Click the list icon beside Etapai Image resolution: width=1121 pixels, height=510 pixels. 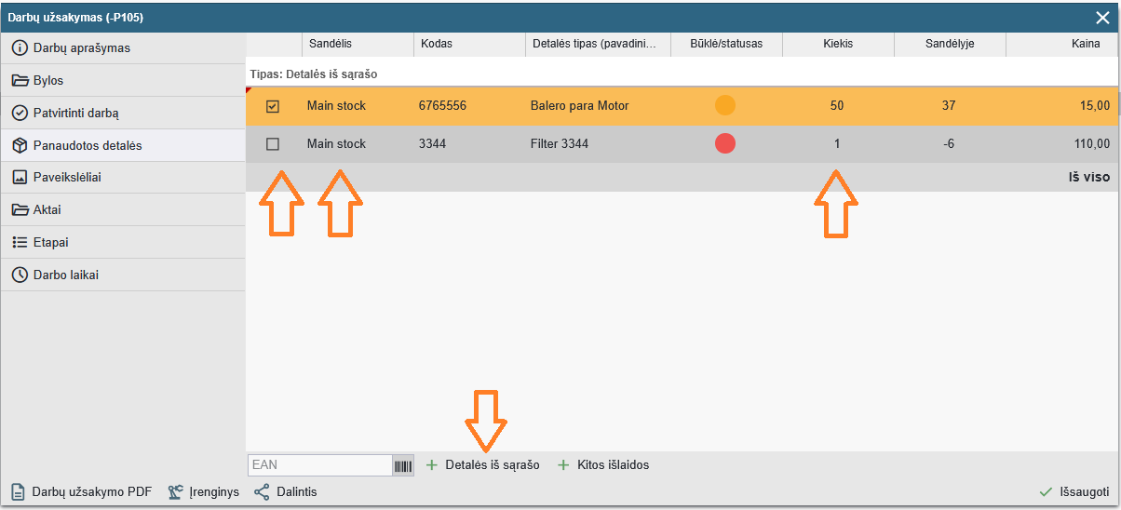pos(20,243)
